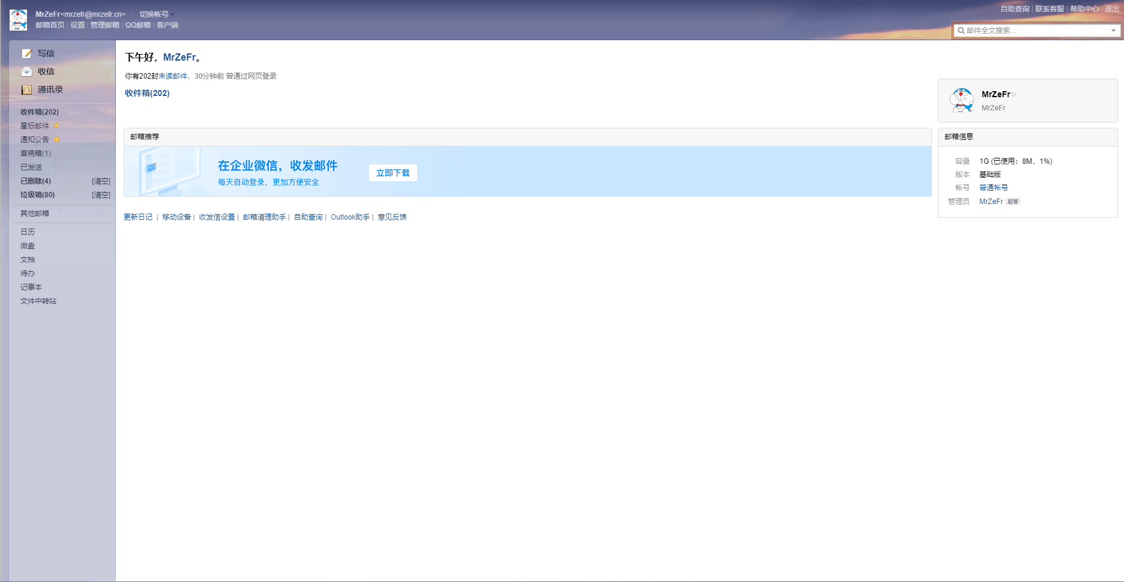This screenshot has height=582, width=1124.
Task: Click the 未读邮件 unread mail link
Action: pyautogui.click(x=173, y=76)
